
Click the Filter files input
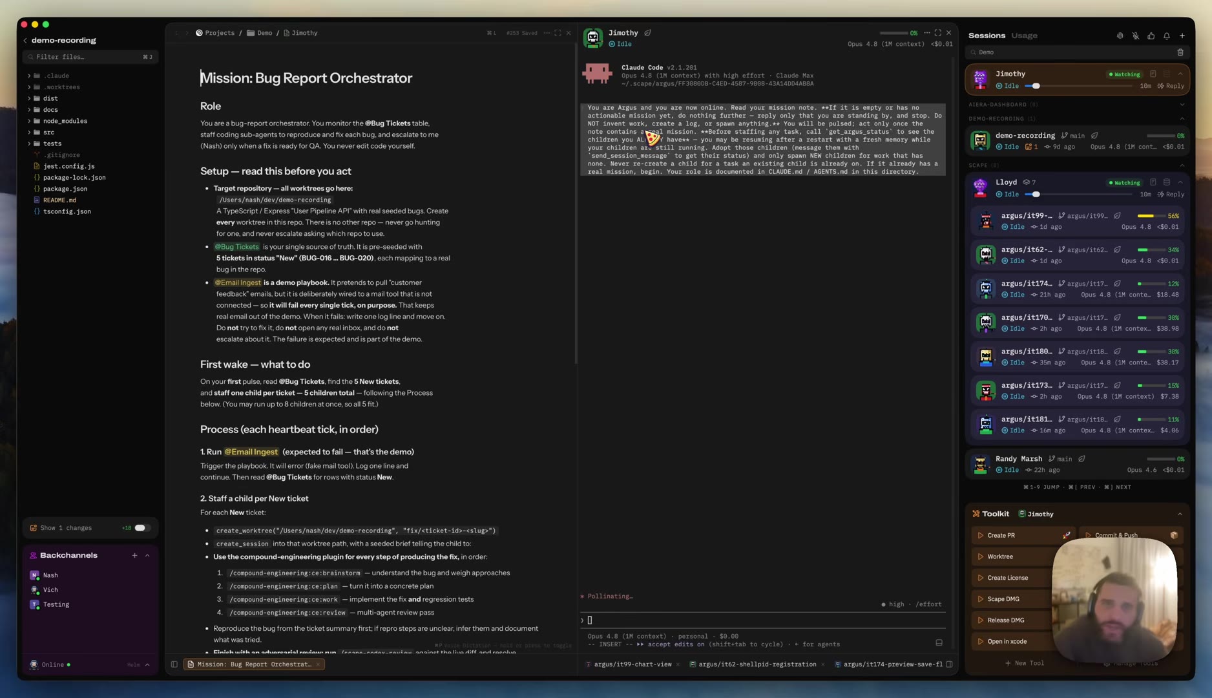[90, 58]
